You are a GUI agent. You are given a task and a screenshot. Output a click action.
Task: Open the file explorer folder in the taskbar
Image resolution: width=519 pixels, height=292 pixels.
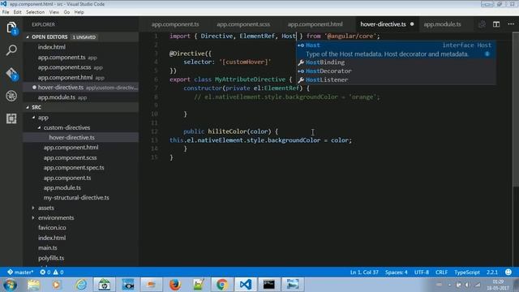point(33,285)
